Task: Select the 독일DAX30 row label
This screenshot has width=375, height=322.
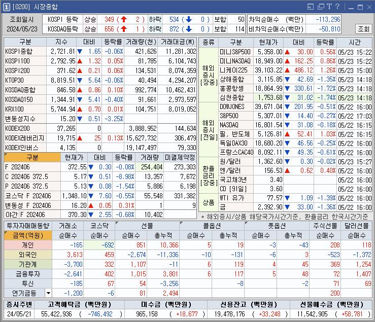Action: 236,143
